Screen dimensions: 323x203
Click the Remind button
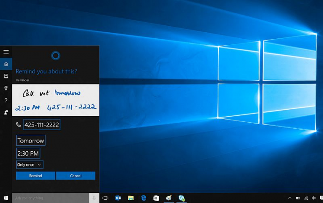click(x=36, y=176)
